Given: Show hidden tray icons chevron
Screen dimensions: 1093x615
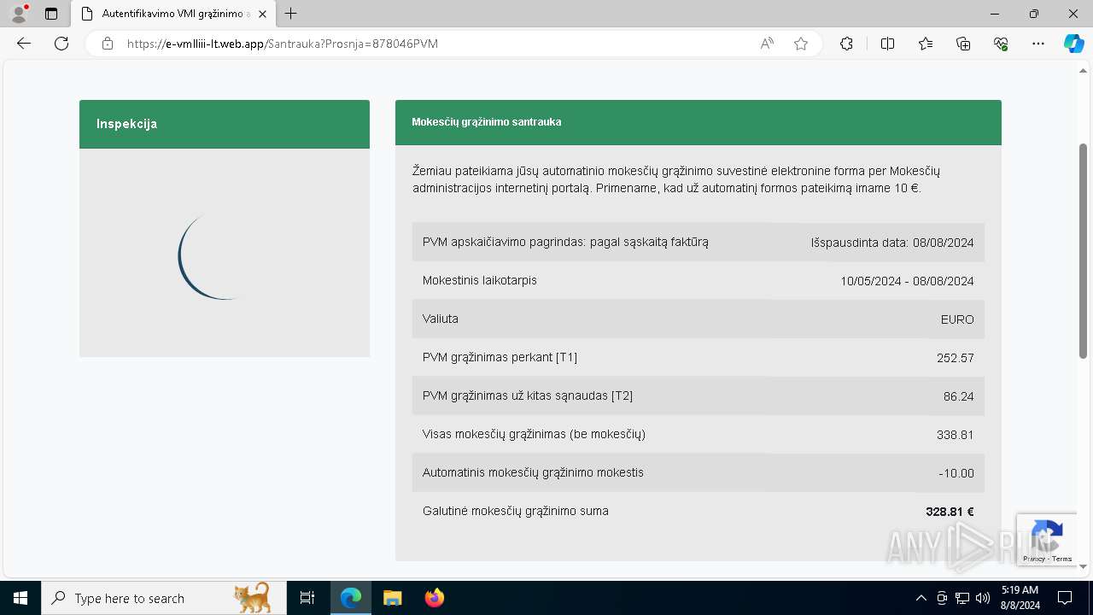Looking at the screenshot, I should pos(921,598).
